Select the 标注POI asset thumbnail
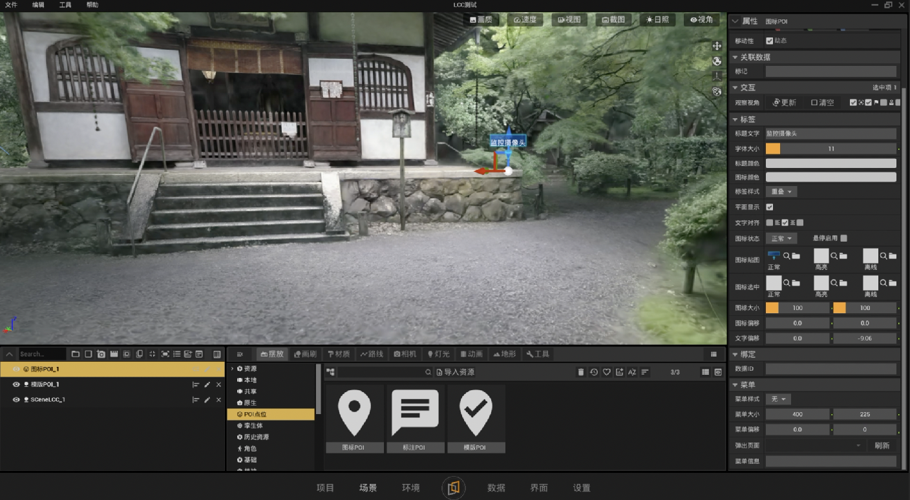910x500 pixels. tap(415, 419)
